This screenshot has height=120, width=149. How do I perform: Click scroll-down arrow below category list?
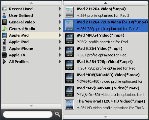(x=31, y=106)
